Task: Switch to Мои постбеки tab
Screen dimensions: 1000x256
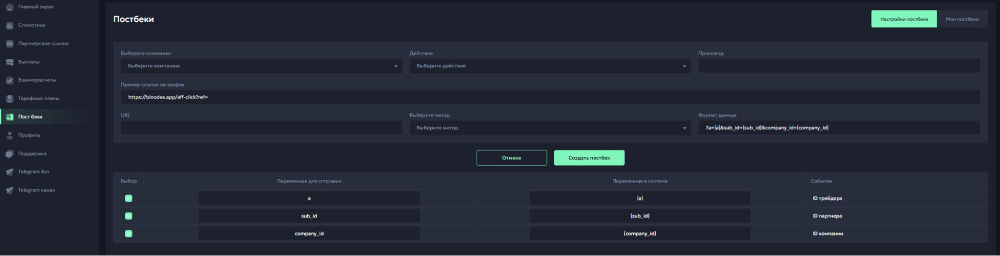Action: pyautogui.click(x=962, y=19)
